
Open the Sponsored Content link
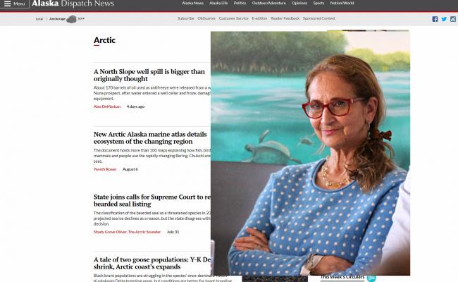click(319, 18)
